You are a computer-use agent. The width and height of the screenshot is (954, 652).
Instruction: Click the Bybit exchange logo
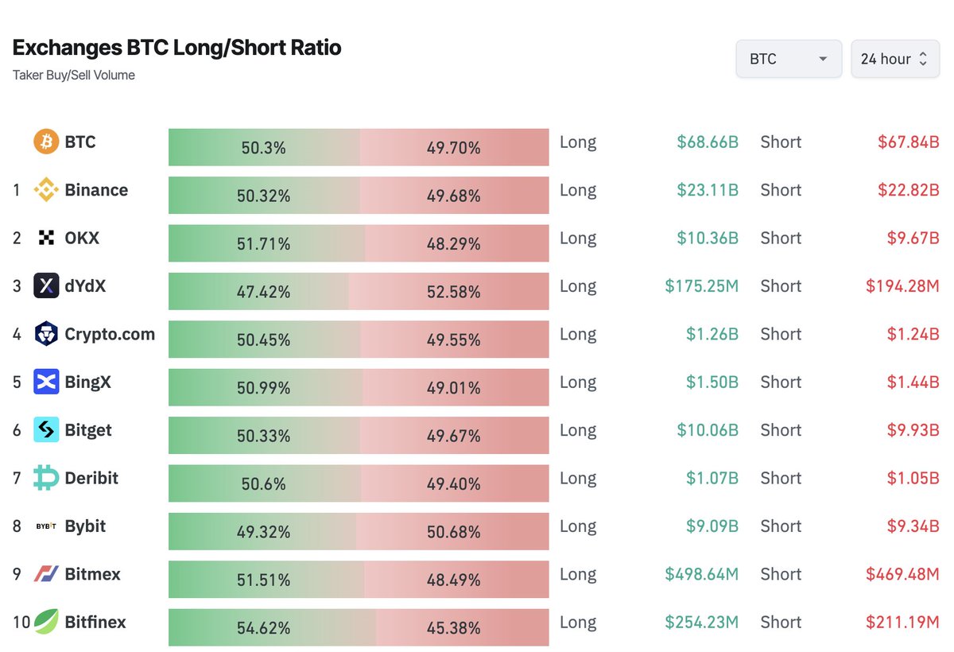click(x=46, y=526)
